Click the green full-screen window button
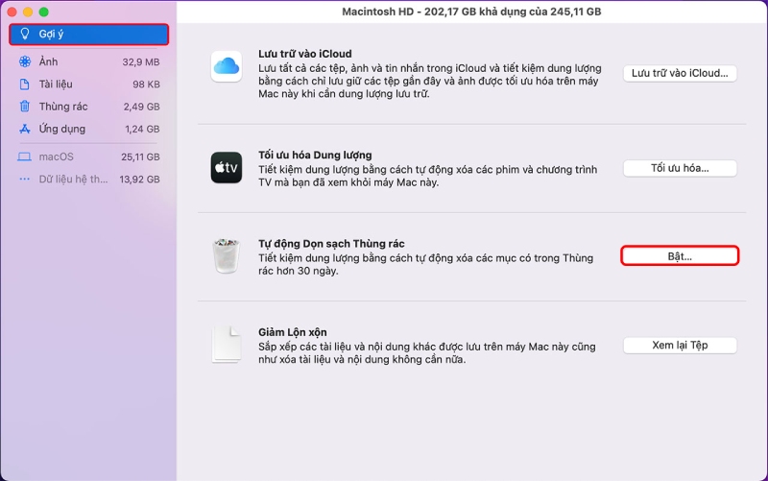768x481 pixels. coord(43,12)
